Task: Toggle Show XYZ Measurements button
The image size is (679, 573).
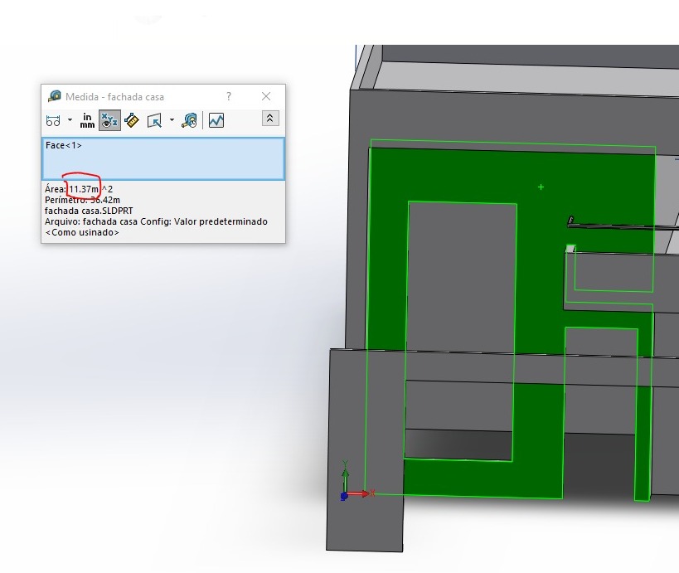Action: pyautogui.click(x=109, y=120)
